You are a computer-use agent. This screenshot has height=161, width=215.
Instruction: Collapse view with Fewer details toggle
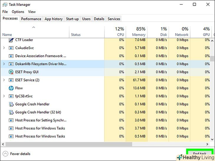click(5, 154)
